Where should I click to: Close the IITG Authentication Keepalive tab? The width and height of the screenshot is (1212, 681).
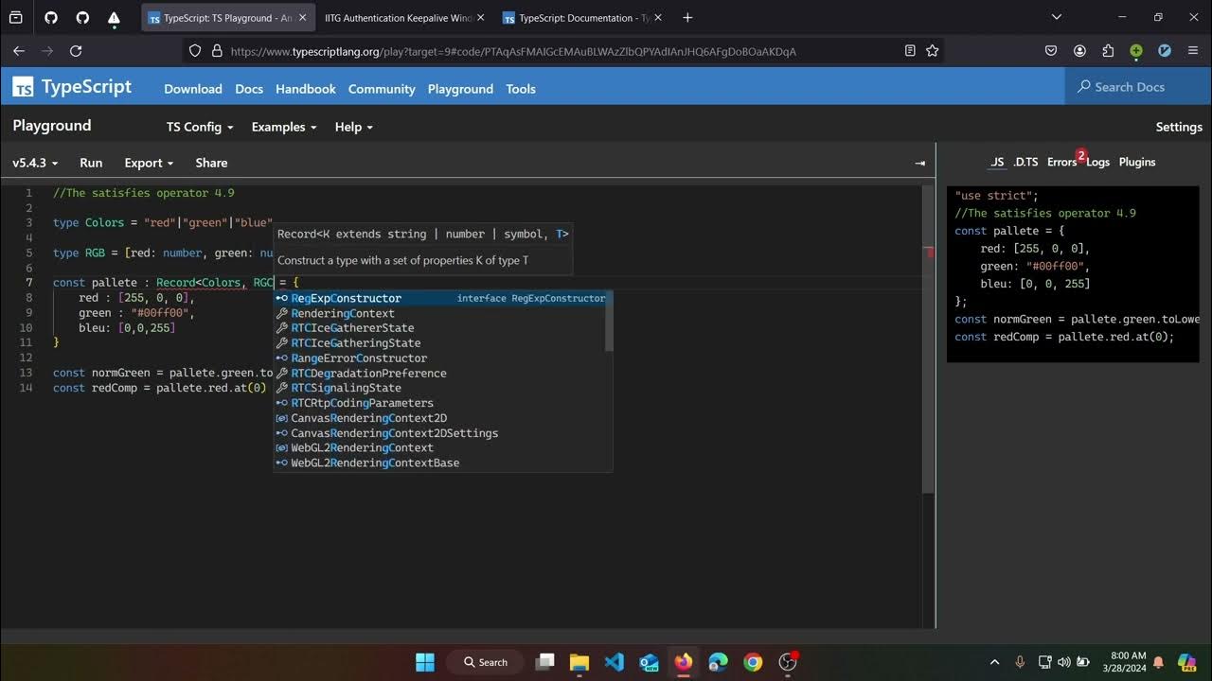coord(480,18)
